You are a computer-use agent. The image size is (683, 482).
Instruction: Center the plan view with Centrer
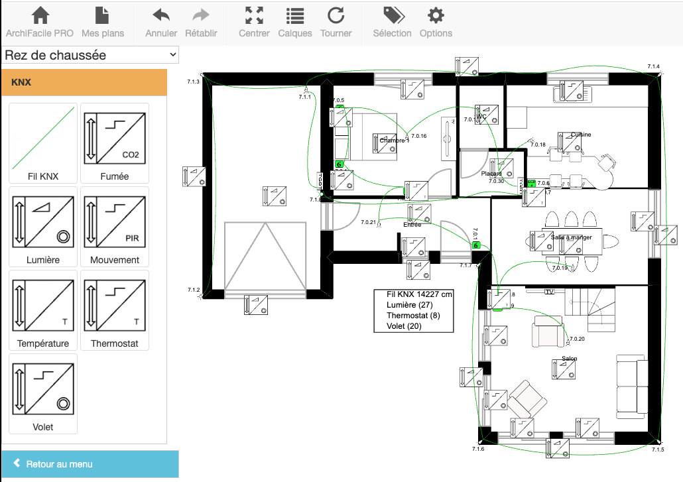[254, 23]
